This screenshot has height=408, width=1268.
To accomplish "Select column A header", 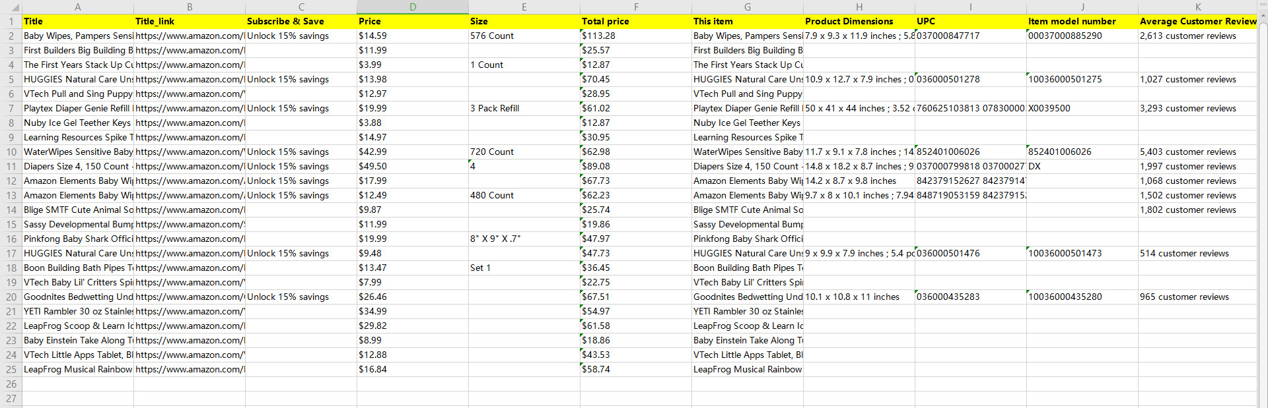I will point(77,7).
